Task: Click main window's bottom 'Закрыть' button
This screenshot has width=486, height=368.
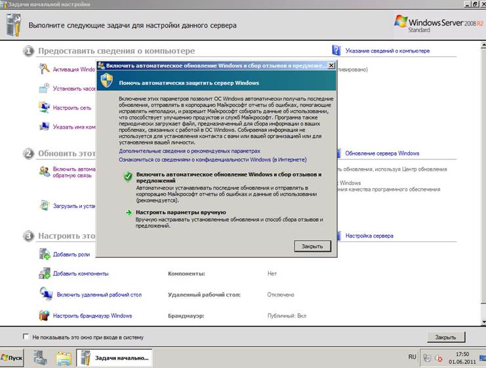Action: tap(446, 337)
